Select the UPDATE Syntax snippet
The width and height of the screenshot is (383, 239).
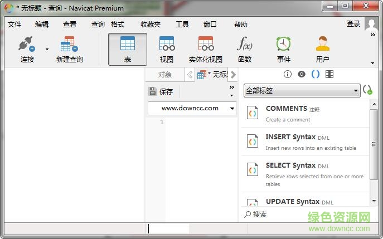(x=305, y=200)
